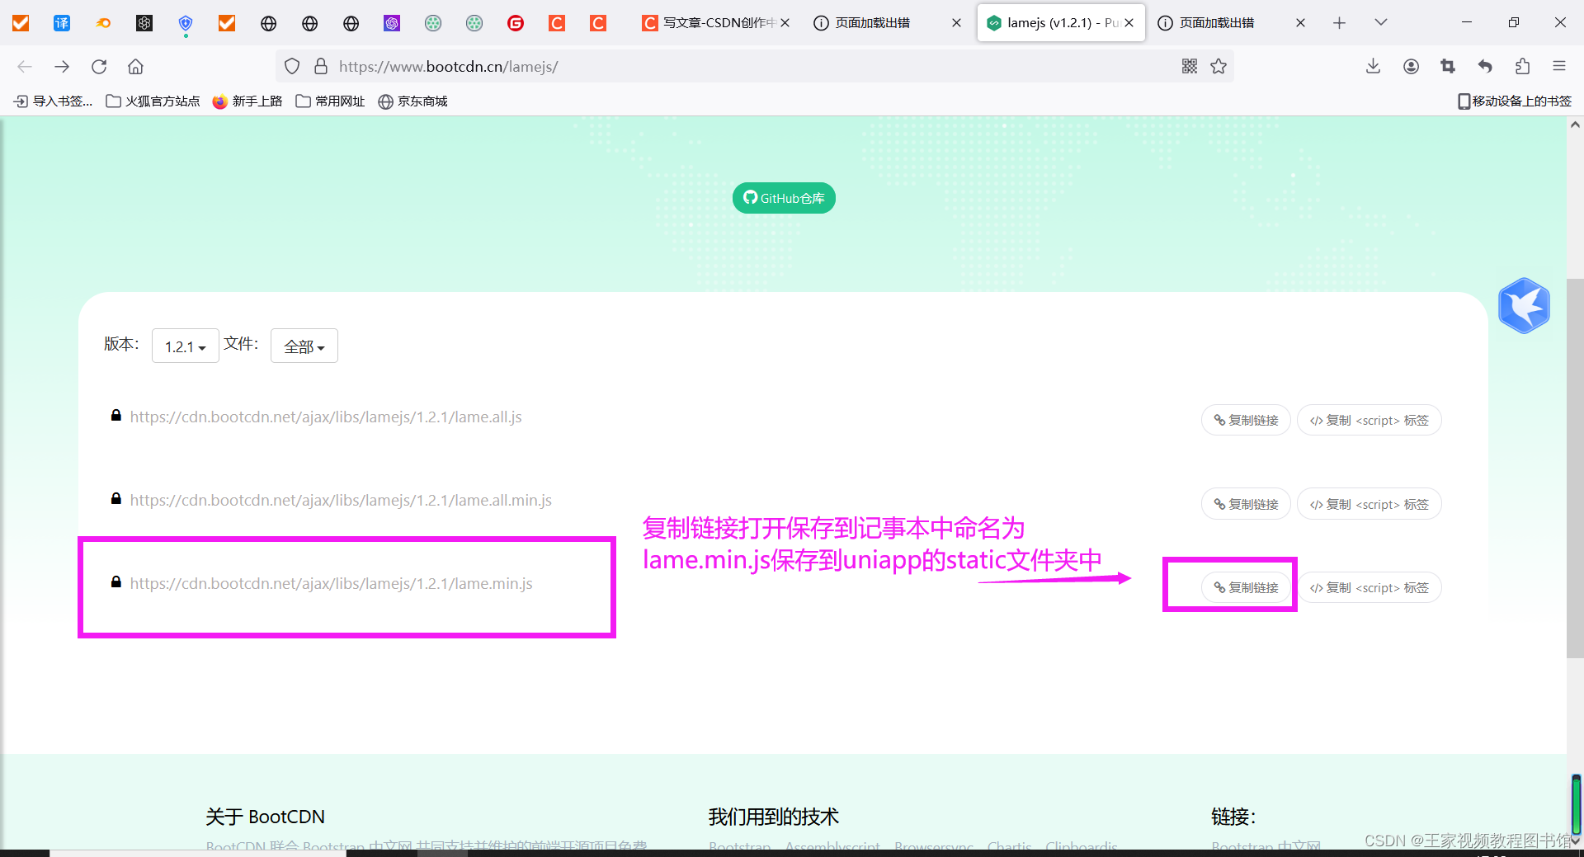The height and width of the screenshot is (857, 1584).
Task: Close the lamejs (v1.2.1) tab
Action: [x=1129, y=23]
